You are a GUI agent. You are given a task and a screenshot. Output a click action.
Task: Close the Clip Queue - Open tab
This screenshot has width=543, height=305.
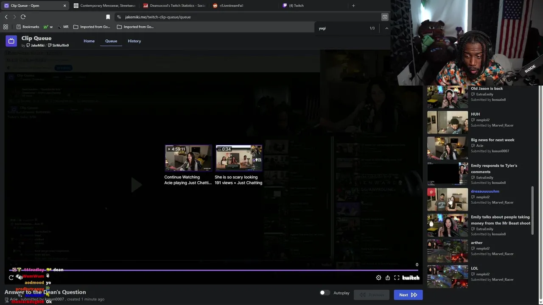tap(64, 6)
